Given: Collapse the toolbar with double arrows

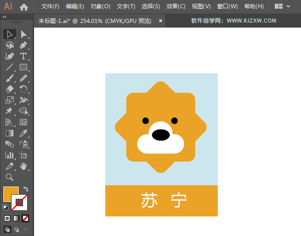Looking at the screenshot, I should point(5,17).
